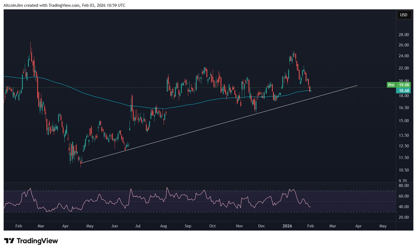The height and width of the screenshot is (251, 417).
Task: Select the cyan moving average line
Action: tap(109, 100)
